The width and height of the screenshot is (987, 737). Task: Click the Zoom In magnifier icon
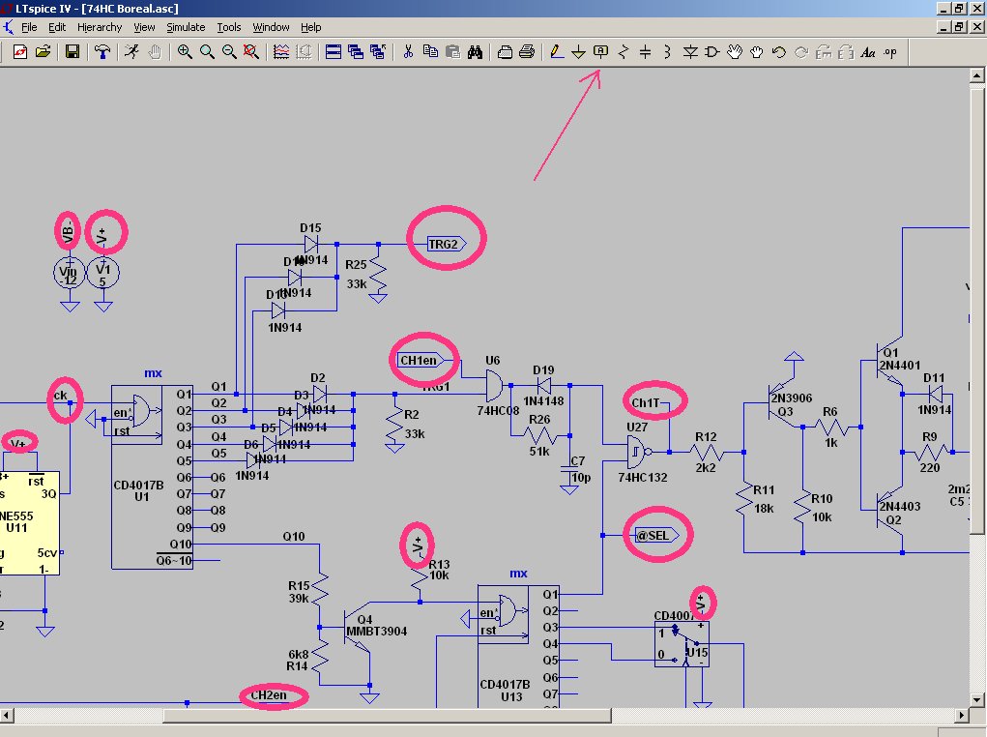185,52
